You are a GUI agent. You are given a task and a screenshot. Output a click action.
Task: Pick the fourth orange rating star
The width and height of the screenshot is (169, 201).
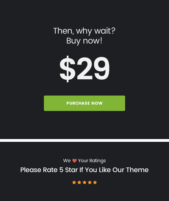coord(90,182)
